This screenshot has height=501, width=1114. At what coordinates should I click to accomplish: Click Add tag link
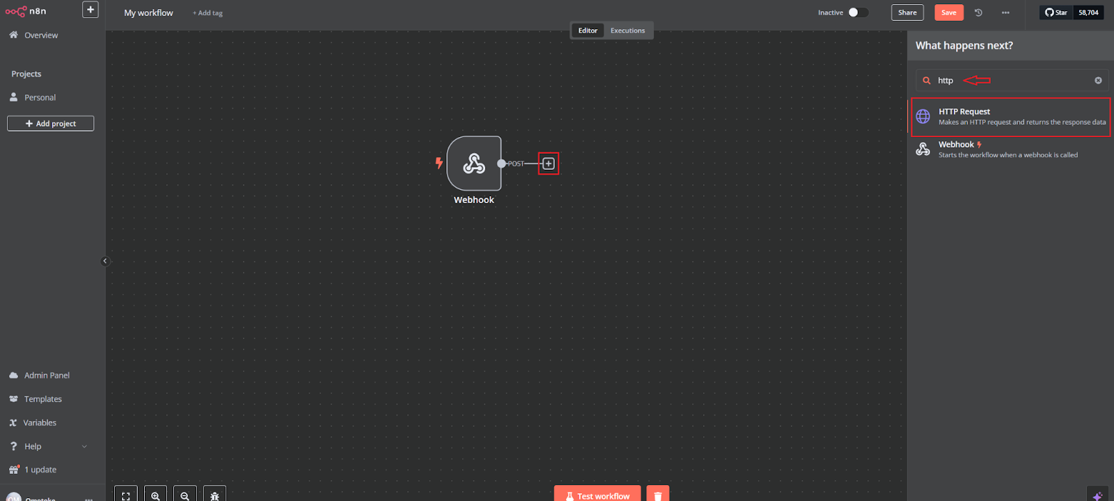point(207,13)
